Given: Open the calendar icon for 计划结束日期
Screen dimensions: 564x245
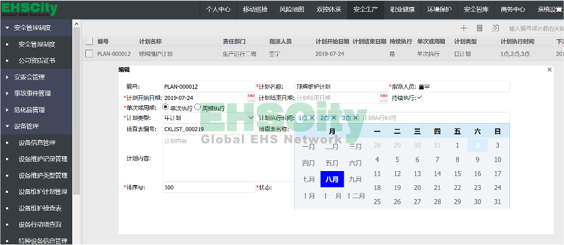Looking at the screenshot, I should pos(383,98).
